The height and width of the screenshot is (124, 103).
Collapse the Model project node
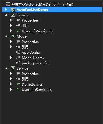click(6, 36)
